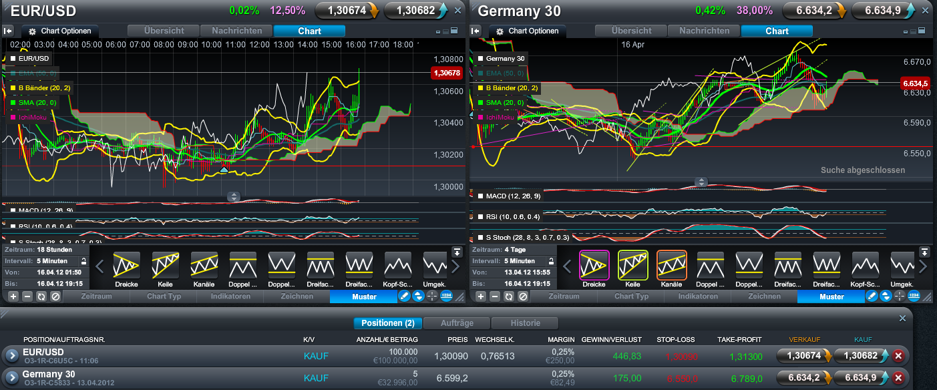Close EUR/USD position with red X
Screen dimensions: 937x390
[x=898, y=356]
